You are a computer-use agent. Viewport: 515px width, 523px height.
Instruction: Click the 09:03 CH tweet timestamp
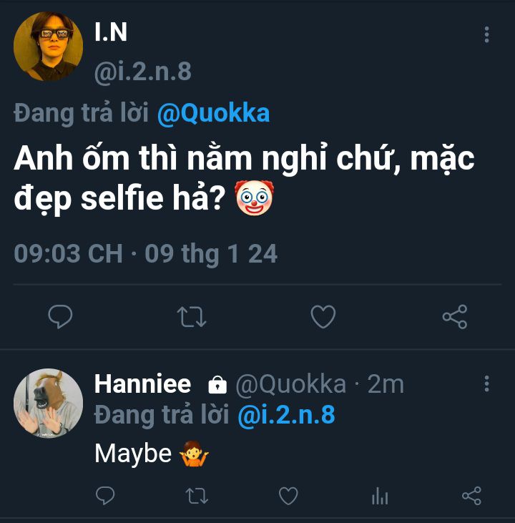coord(68,254)
